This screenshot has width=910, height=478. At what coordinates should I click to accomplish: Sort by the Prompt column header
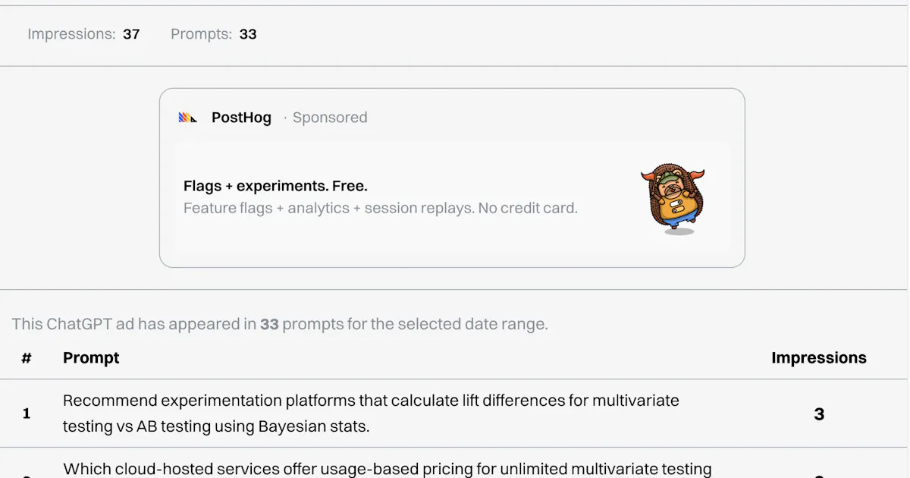coord(91,358)
